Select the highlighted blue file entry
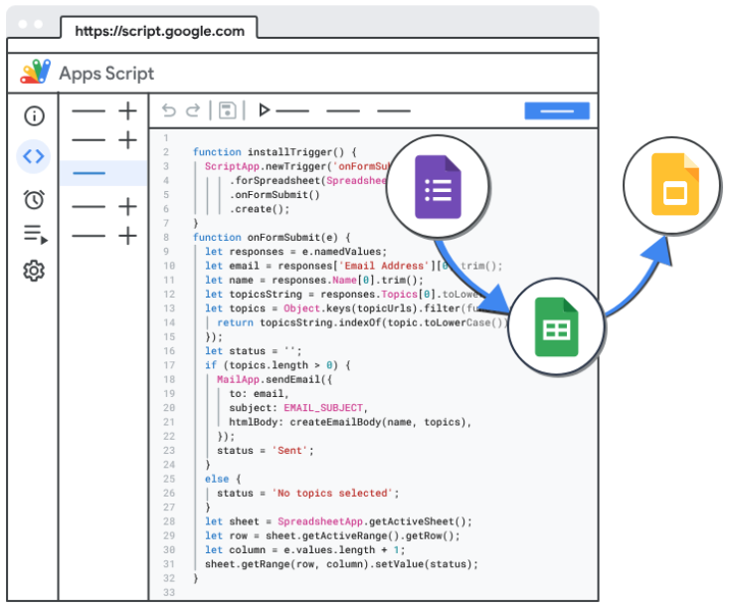This screenshot has height=612, width=733. coord(103,173)
